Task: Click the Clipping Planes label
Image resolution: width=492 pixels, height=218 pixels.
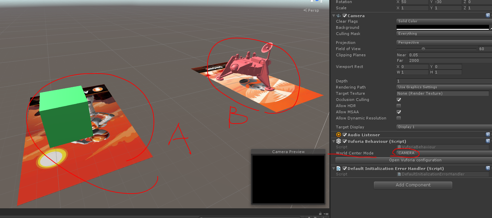Action: pyautogui.click(x=351, y=55)
